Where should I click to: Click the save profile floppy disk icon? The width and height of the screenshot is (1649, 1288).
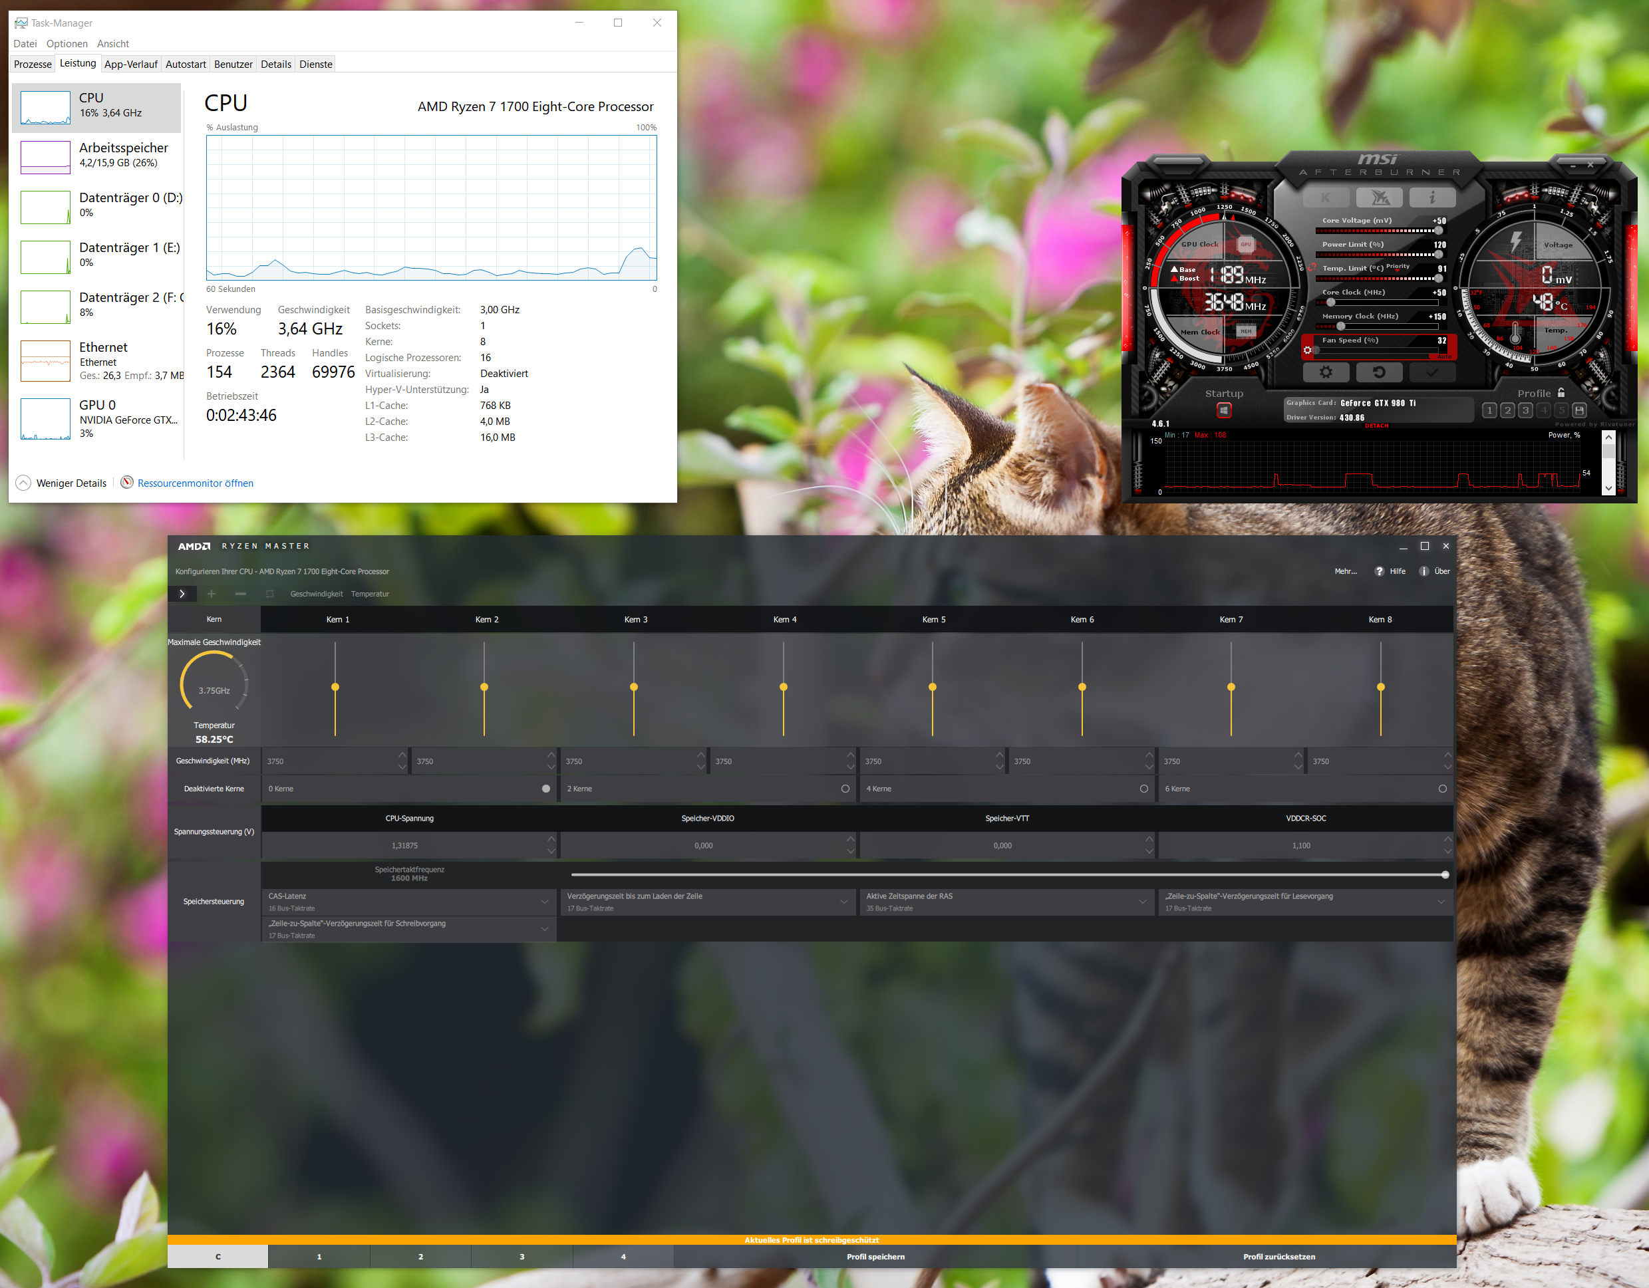1580,410
